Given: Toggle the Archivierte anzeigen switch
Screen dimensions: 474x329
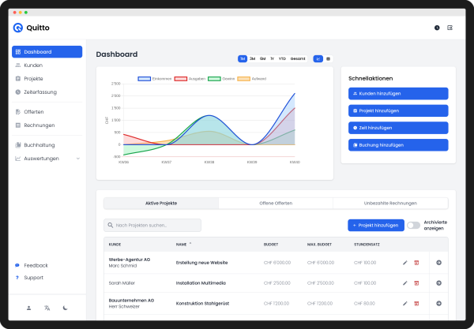Looking at the screenshot, I should 413,226.
